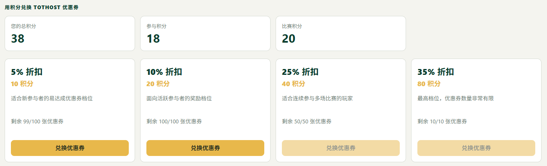Click 剩余 10/10 张优惠券 text

click(x=442, y=122)
